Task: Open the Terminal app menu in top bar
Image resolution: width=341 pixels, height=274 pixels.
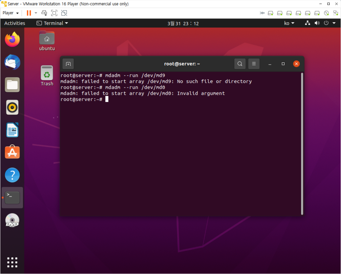Action: pos(52,23)
